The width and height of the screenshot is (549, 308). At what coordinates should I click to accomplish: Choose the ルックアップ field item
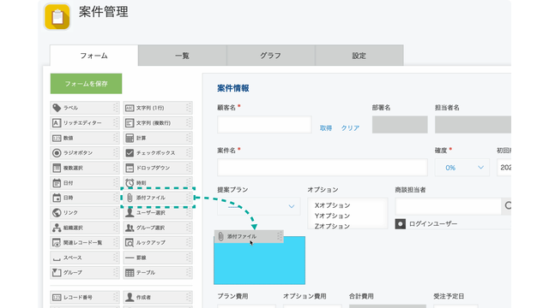(x=158, y=242)
